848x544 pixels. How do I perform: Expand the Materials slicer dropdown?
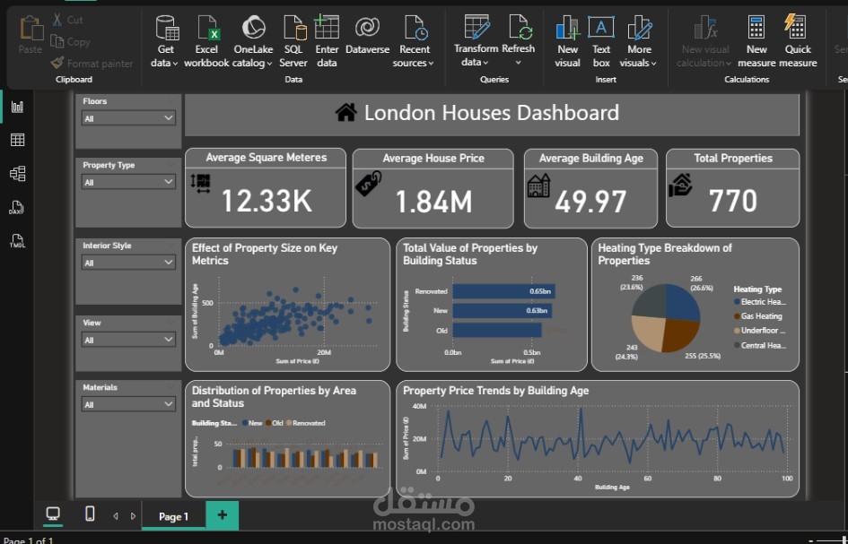(168, 404)
